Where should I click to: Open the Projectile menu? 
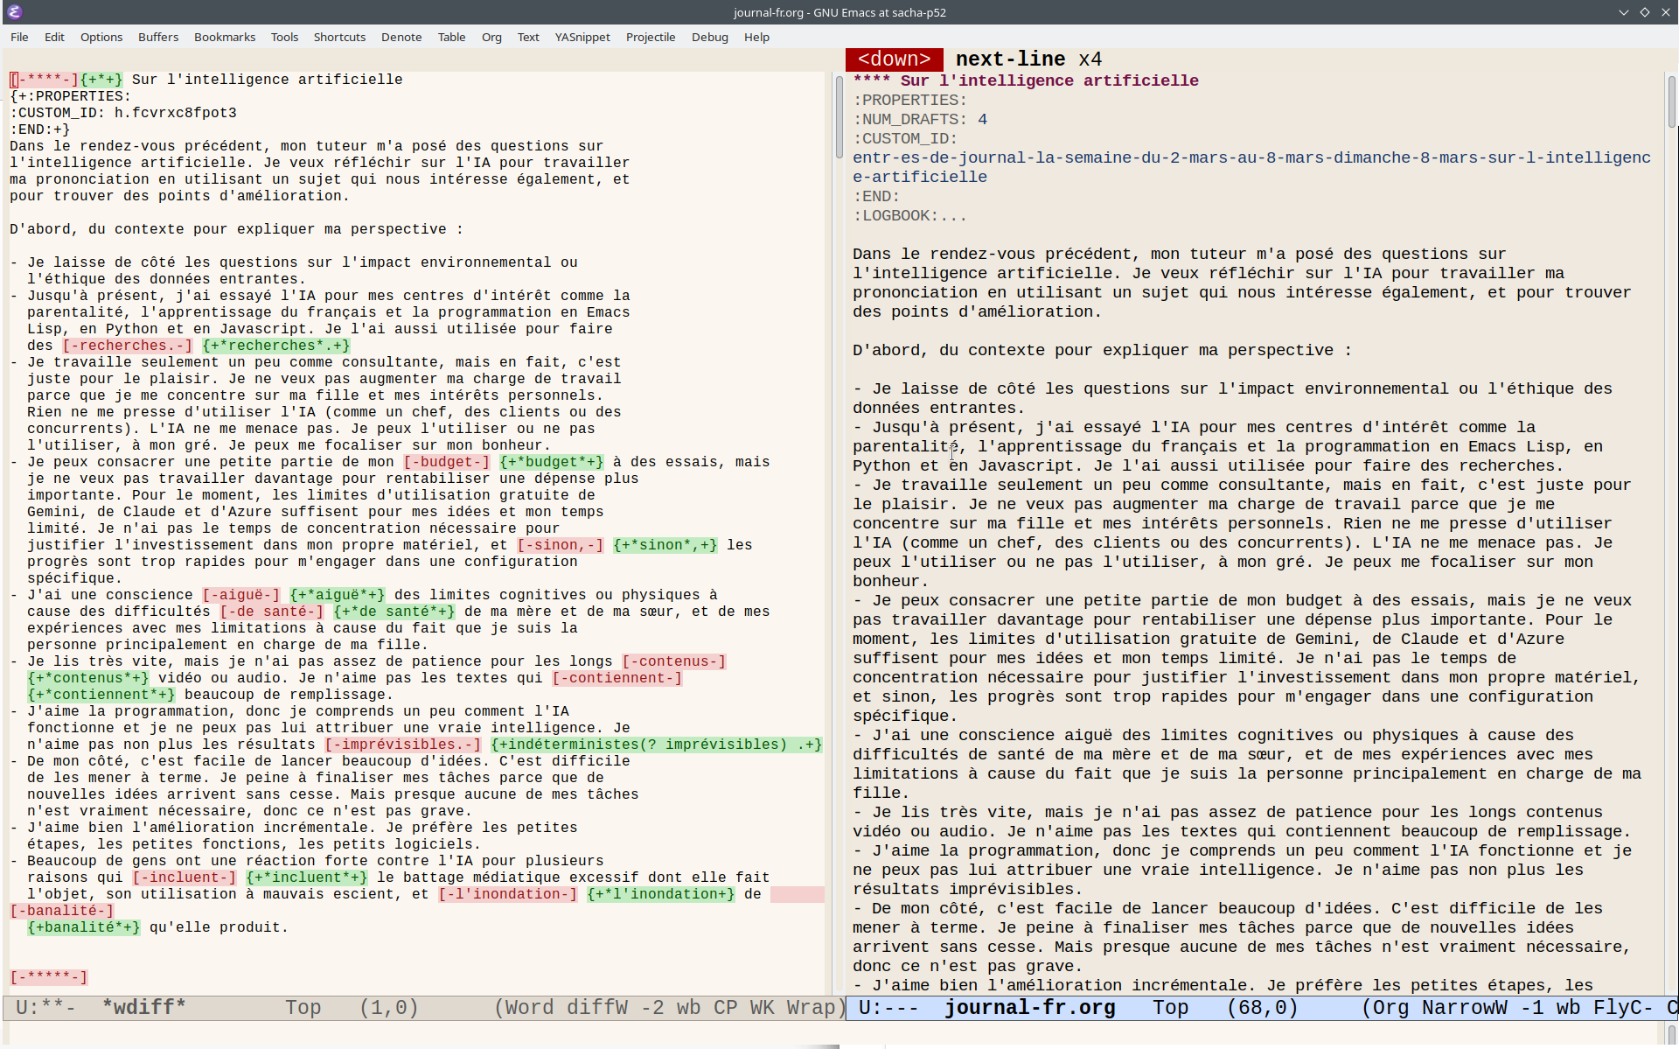pyautogui.click(x=651, y=37)
